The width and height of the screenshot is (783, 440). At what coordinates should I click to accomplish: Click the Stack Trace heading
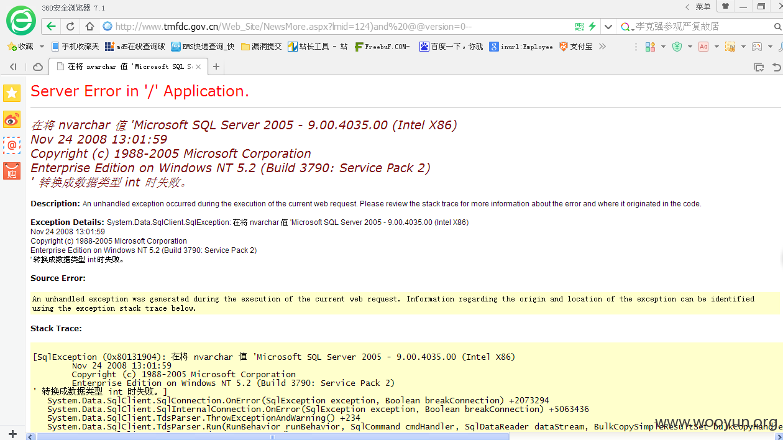[x=56, y=329]
